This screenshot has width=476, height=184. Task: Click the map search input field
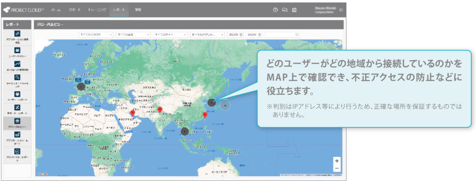pos(282,35)
